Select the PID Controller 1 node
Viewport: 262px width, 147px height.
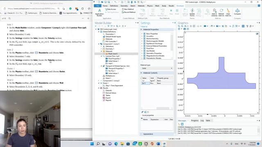coord(111,42)
